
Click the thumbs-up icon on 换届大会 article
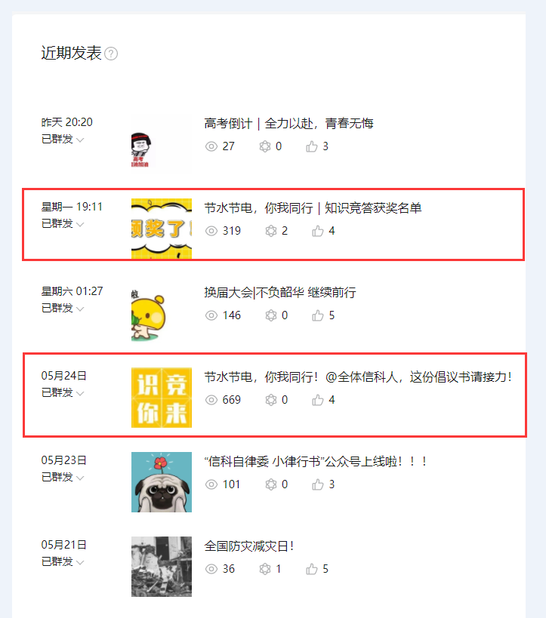318,315
